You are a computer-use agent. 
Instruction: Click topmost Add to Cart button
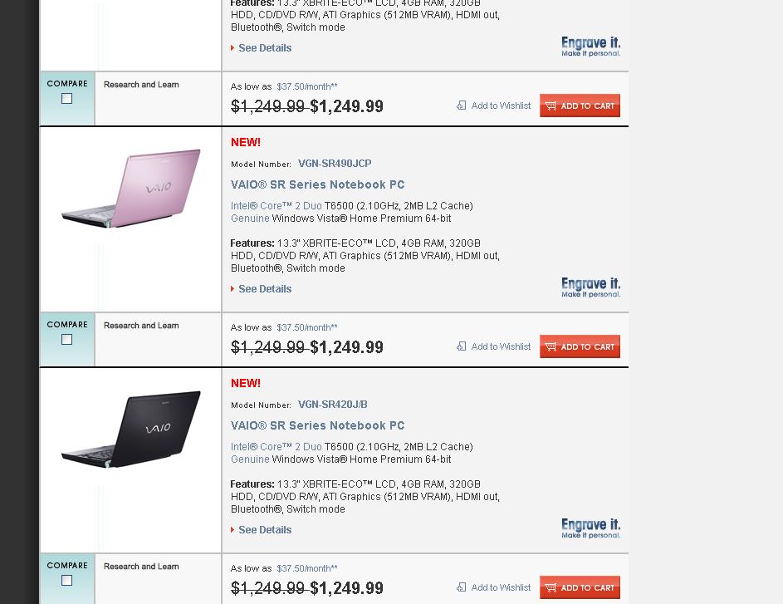pos(580,106)
